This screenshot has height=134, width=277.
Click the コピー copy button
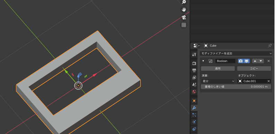[254, 69]
